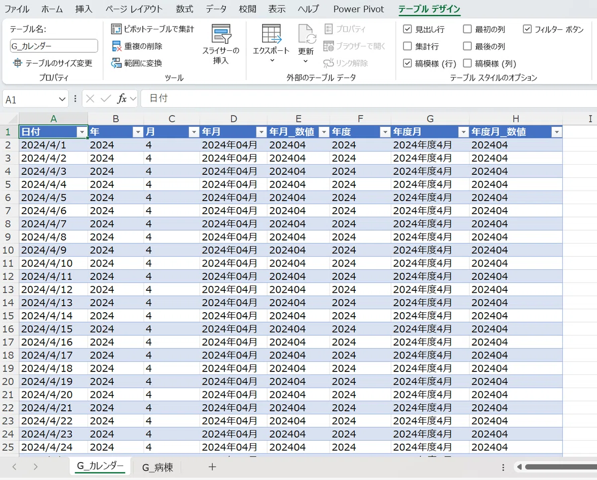
Task: Toggle the 見出し行 header row checkbox
Action: (407, 29)
